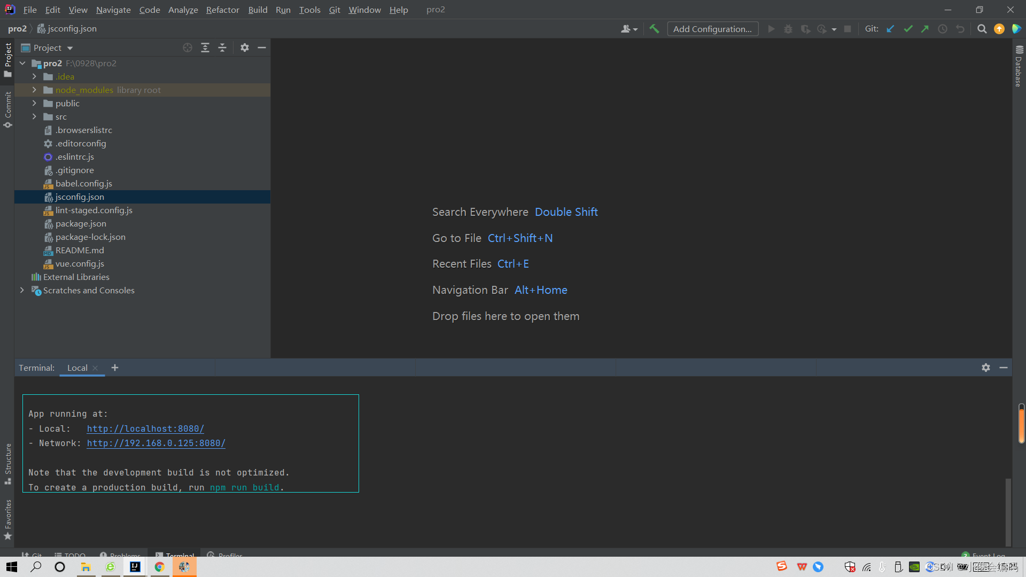Screen dimensions: 1026x577
Task: Open the Settings gear in the Project panel
Action: click(x=245, y=48)
